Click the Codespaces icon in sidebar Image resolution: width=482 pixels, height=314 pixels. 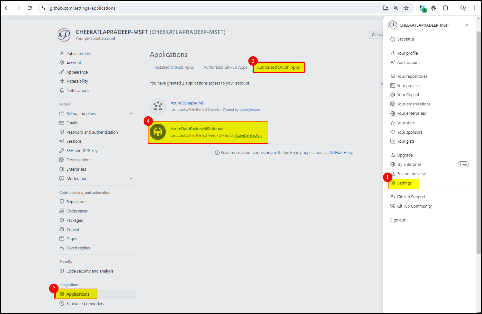coord(62,211)
